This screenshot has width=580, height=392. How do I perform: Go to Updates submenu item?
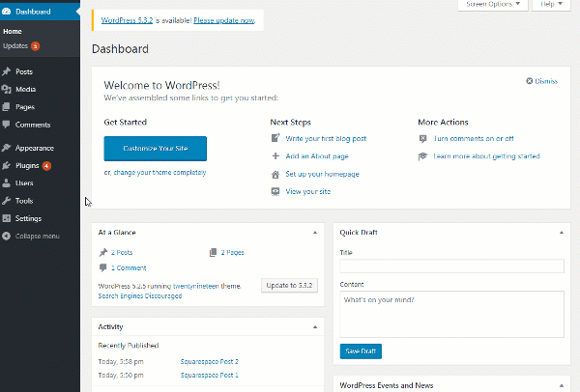tap(16, 45)
